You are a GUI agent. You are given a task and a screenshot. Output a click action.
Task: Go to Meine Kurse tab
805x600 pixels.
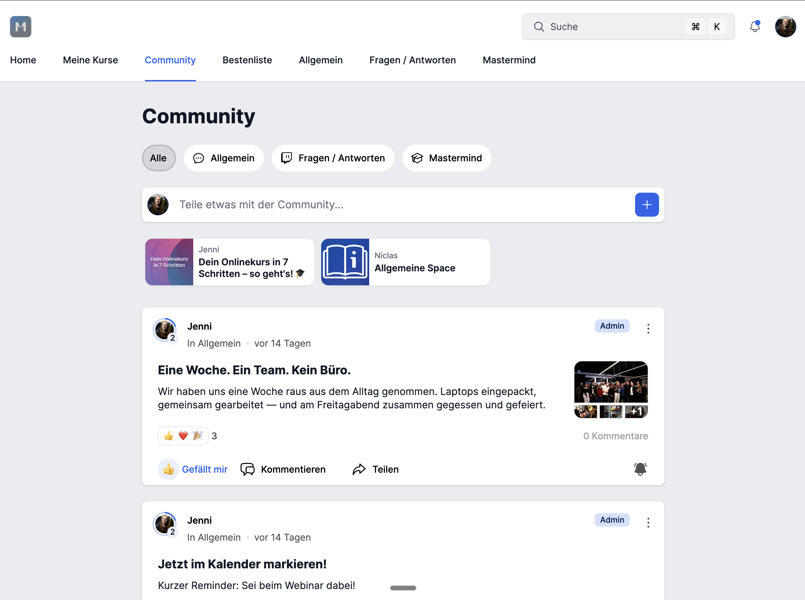click(90, 60)
